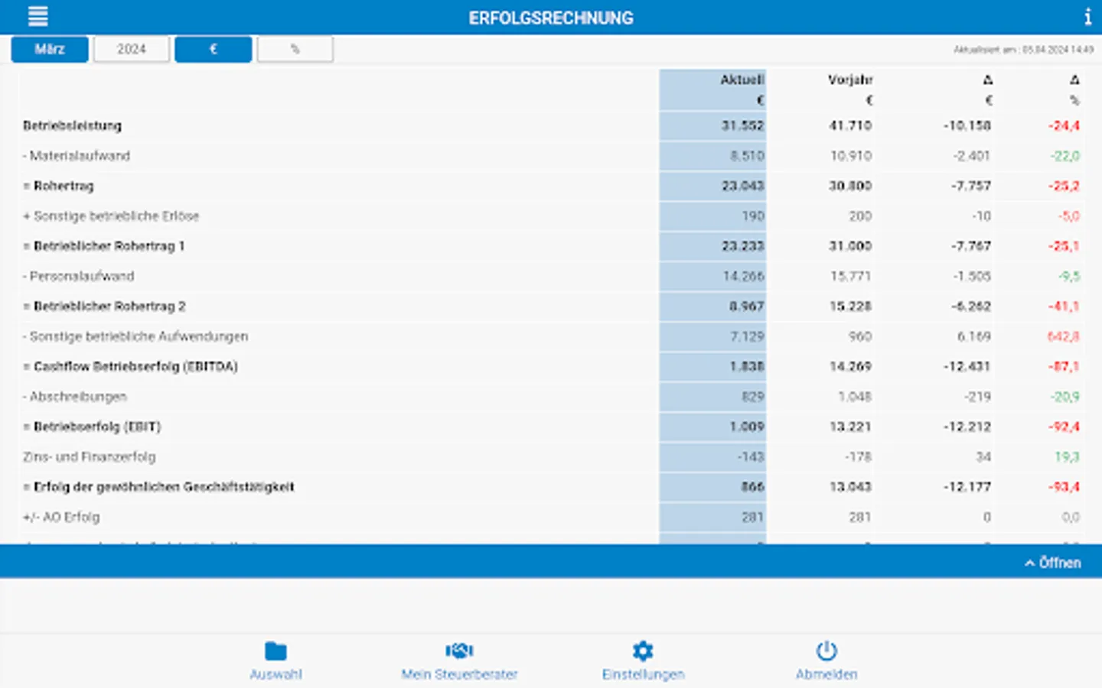Click the Abmelden power icon
This screenshot has width=1102, height=688.
coord(826,651)
